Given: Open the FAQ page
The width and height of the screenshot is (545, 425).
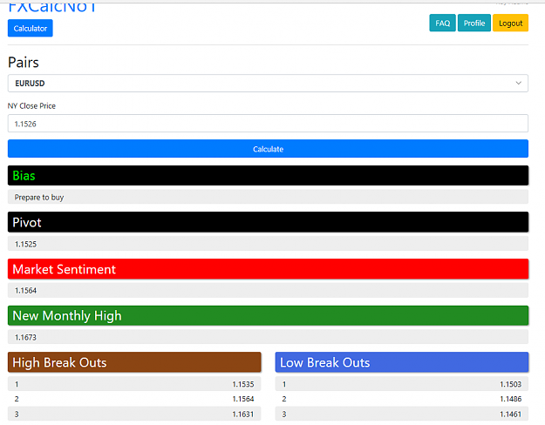Looking at the screenshot, I should point(442,23).
